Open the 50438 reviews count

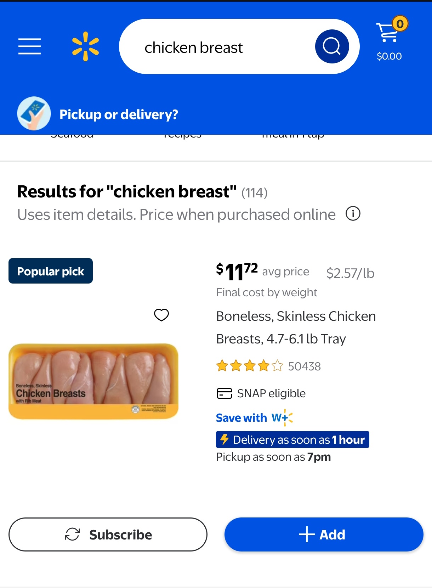[x=304, y=366]
